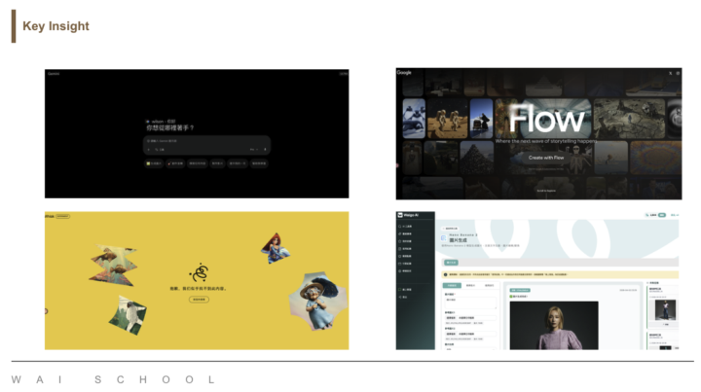Select the suggestion chip with the picture icon
Screen dimensions: 701x392
click(154, 163)
